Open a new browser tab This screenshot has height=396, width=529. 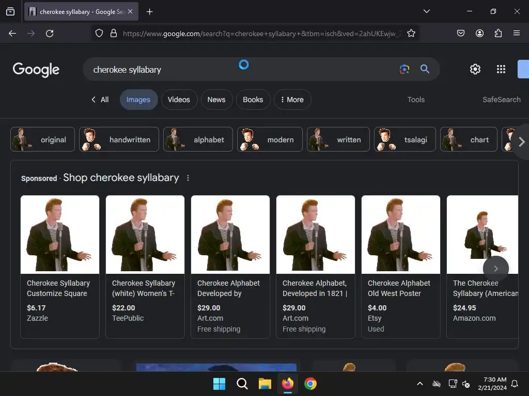pos(149,12)
